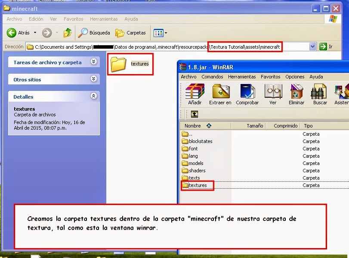
Task: Sort WinRAR list by Nombre column
Action: point(205,126)
